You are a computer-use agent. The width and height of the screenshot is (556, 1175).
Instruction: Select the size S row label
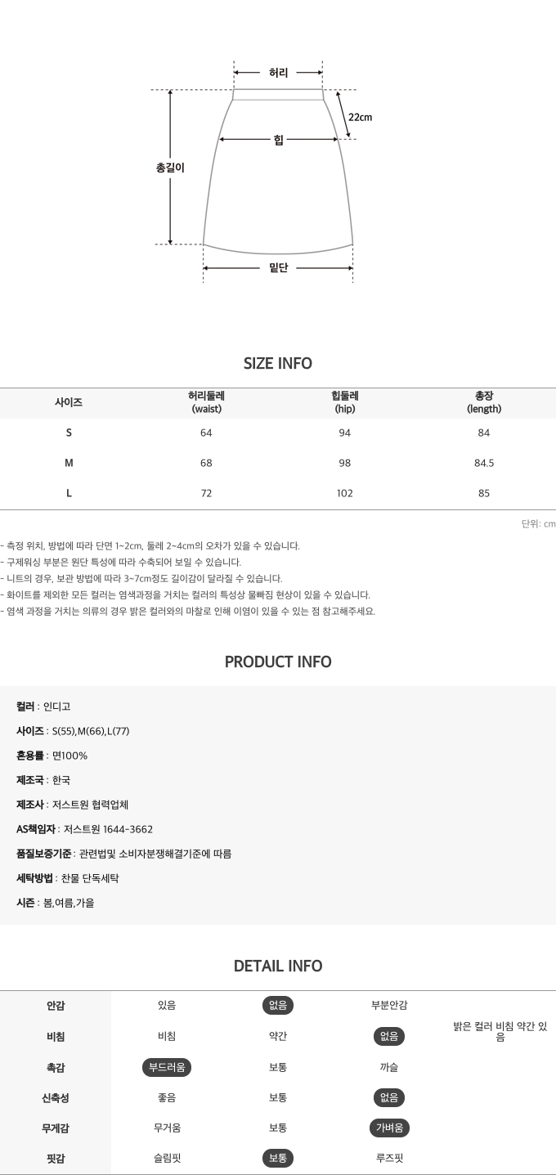click(x=69, y=433)
